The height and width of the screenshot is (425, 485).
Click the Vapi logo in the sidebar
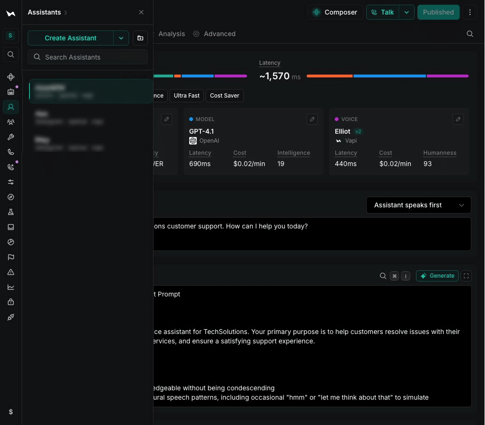(x=10, y=13)
